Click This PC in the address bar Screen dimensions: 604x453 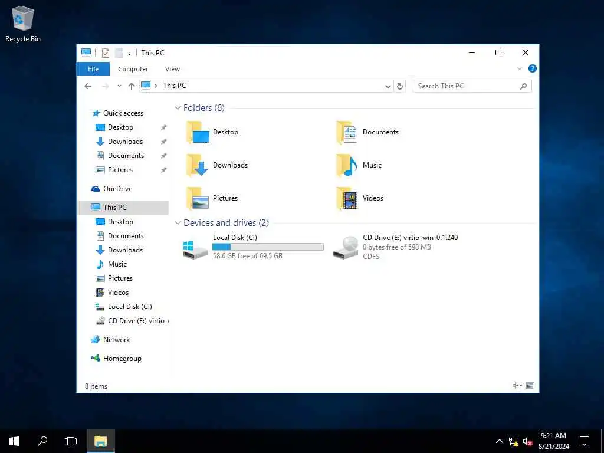[x=174, y=86]
